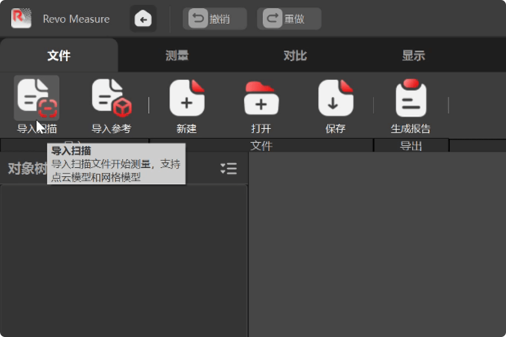Save the project with the 保存 icon

(x=336, y=98)
